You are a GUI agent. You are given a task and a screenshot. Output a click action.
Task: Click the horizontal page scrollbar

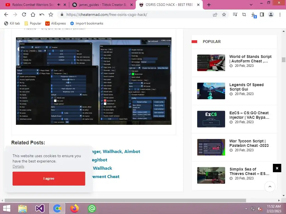click(125, 200)
